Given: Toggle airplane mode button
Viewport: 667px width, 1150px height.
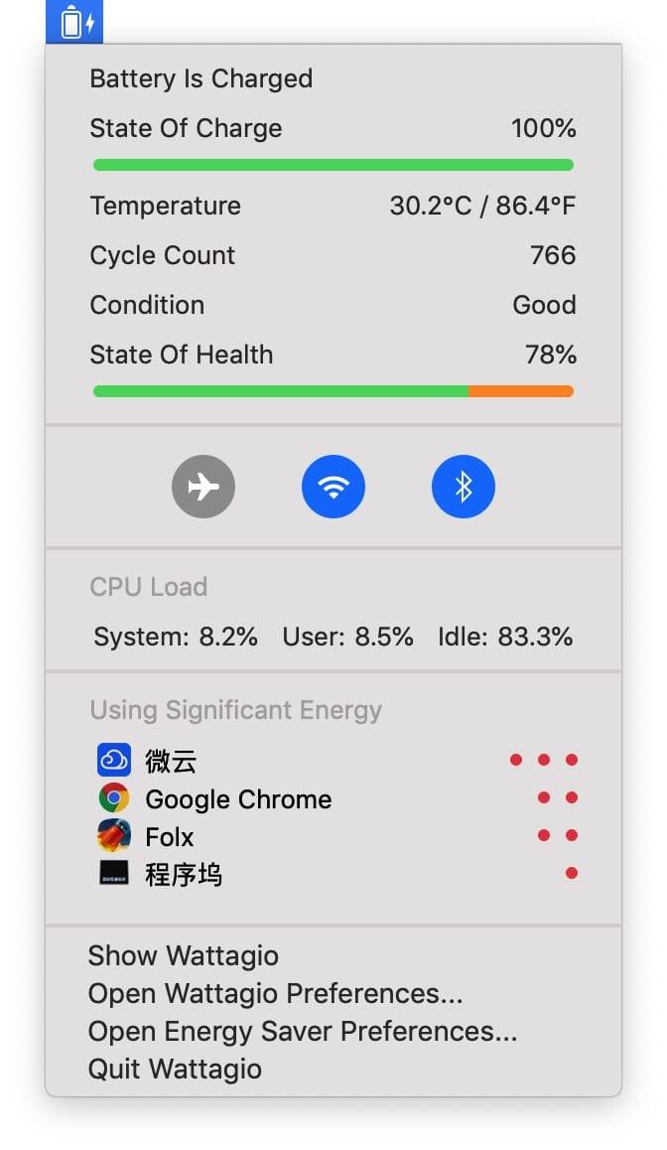Looking at the screenshot, I should 203,487.
